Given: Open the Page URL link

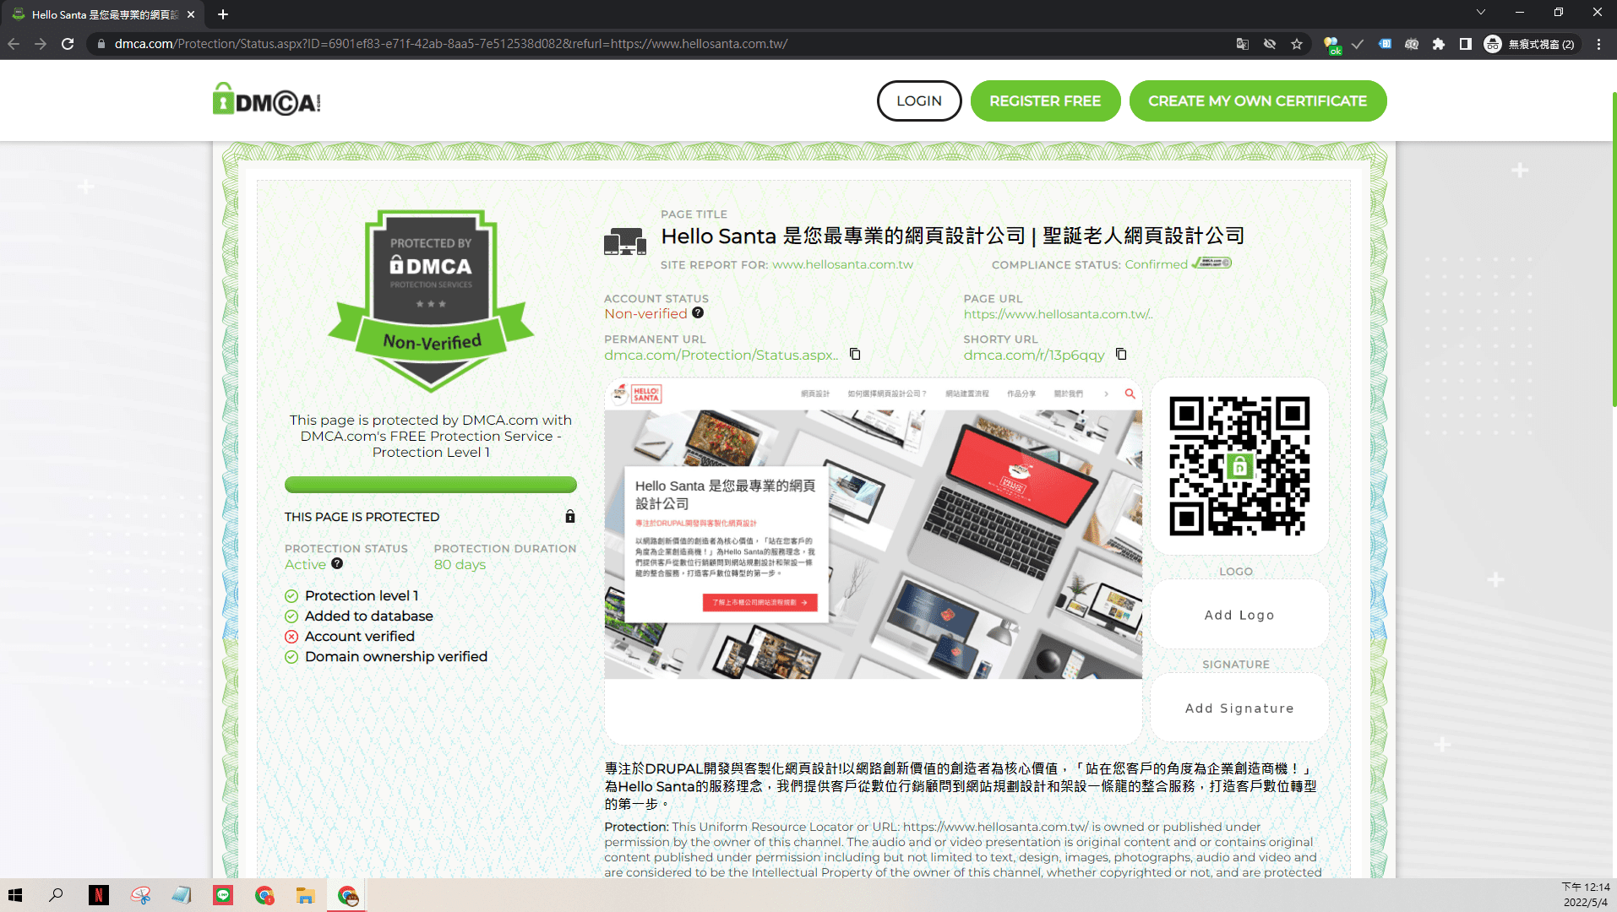Looking at the screenshot, I should pyautogui.click(x=1058, y=314).
